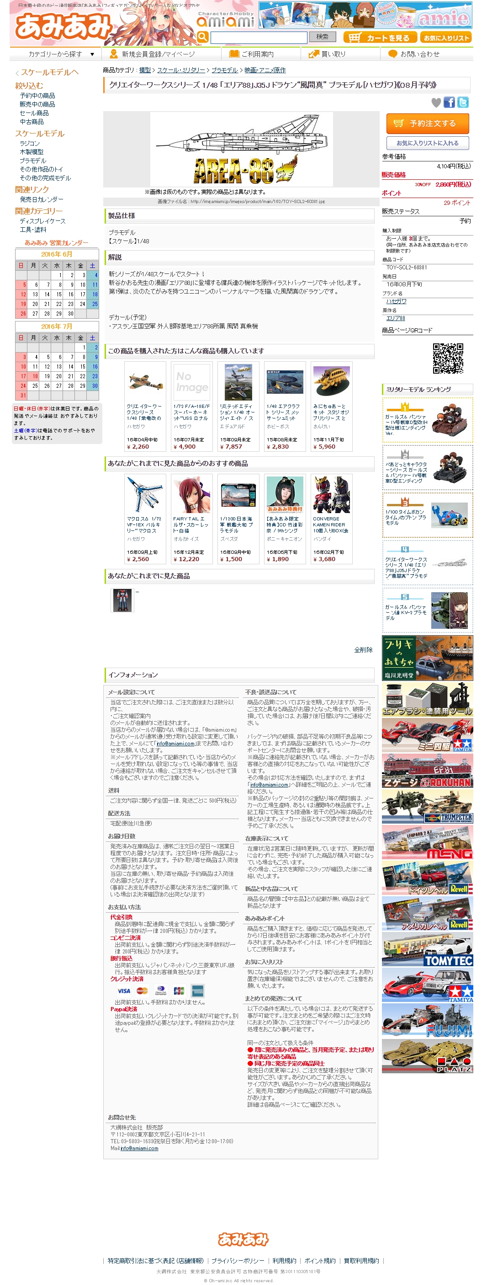Click the プリキのおもちゃ banner
This screenshot has width=487, height=1285.
click(x=427, y=658)
